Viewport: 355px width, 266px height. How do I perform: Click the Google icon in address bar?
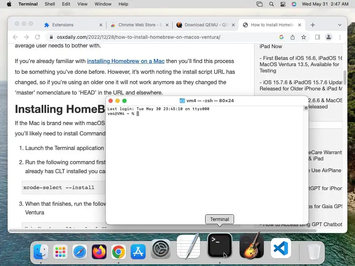282,37
